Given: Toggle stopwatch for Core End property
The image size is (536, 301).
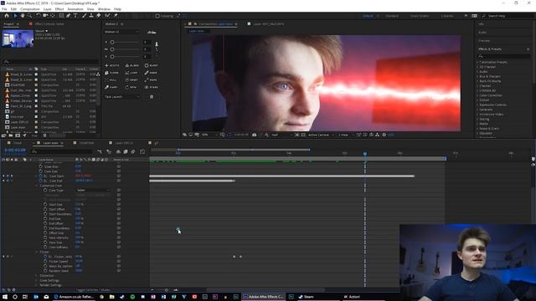Looking at the screenshot, I should click(41, 181).
